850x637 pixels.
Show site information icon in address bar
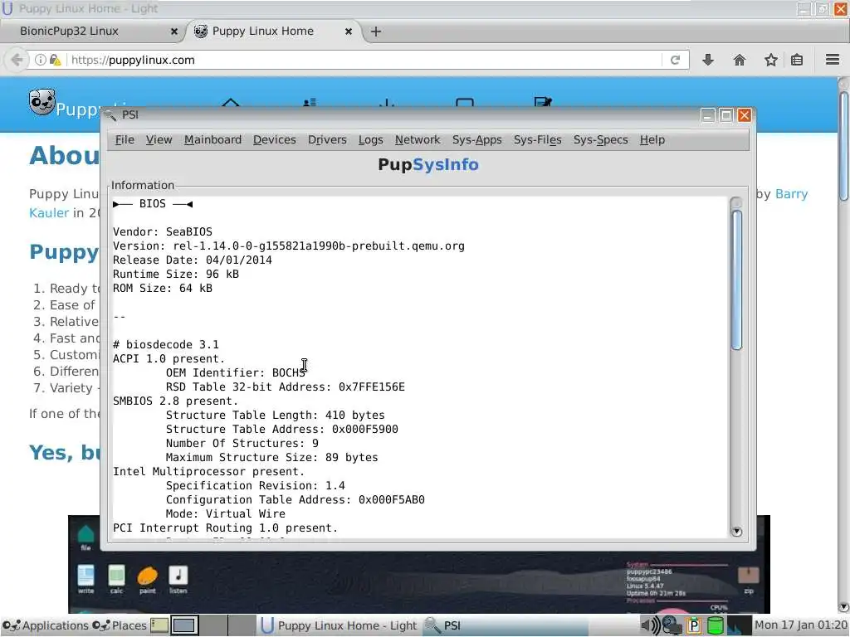[x=40, y=60]
